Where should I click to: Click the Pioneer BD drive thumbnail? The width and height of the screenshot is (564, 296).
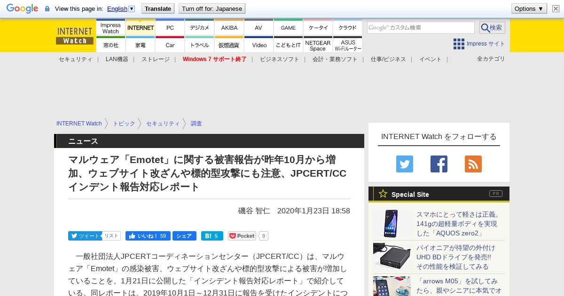tap(392, 257)
